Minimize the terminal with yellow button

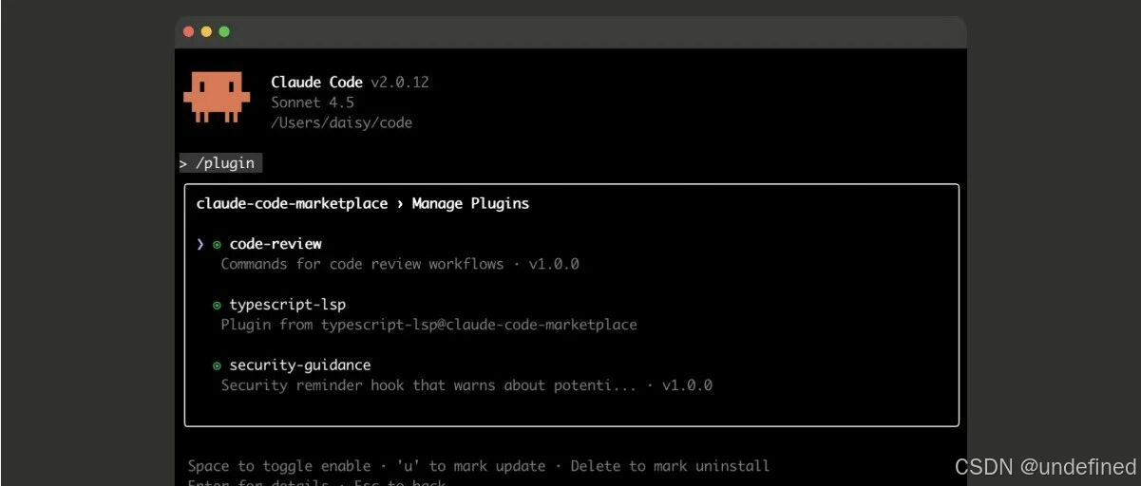coord(206,31)
